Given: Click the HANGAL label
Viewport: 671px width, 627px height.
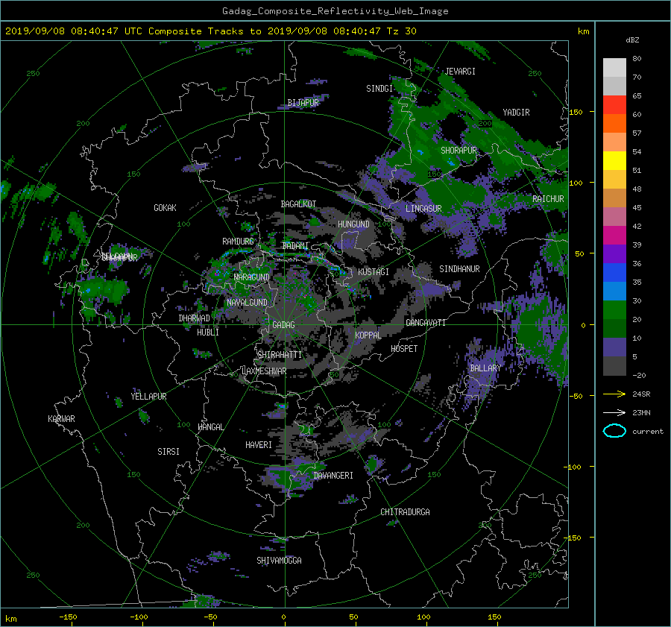Looking at the screenshot, I should coord(210,427).
